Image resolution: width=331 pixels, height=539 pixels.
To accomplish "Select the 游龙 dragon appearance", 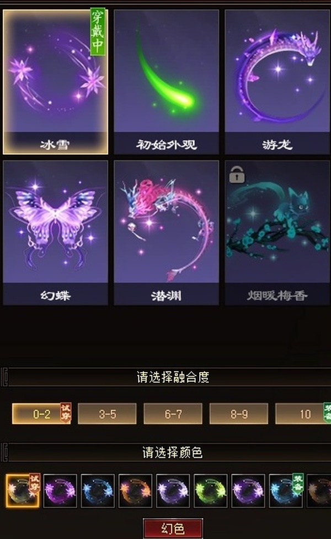I will [277, 82].
